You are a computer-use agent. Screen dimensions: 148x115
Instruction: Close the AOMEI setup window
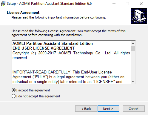[141, 4]
